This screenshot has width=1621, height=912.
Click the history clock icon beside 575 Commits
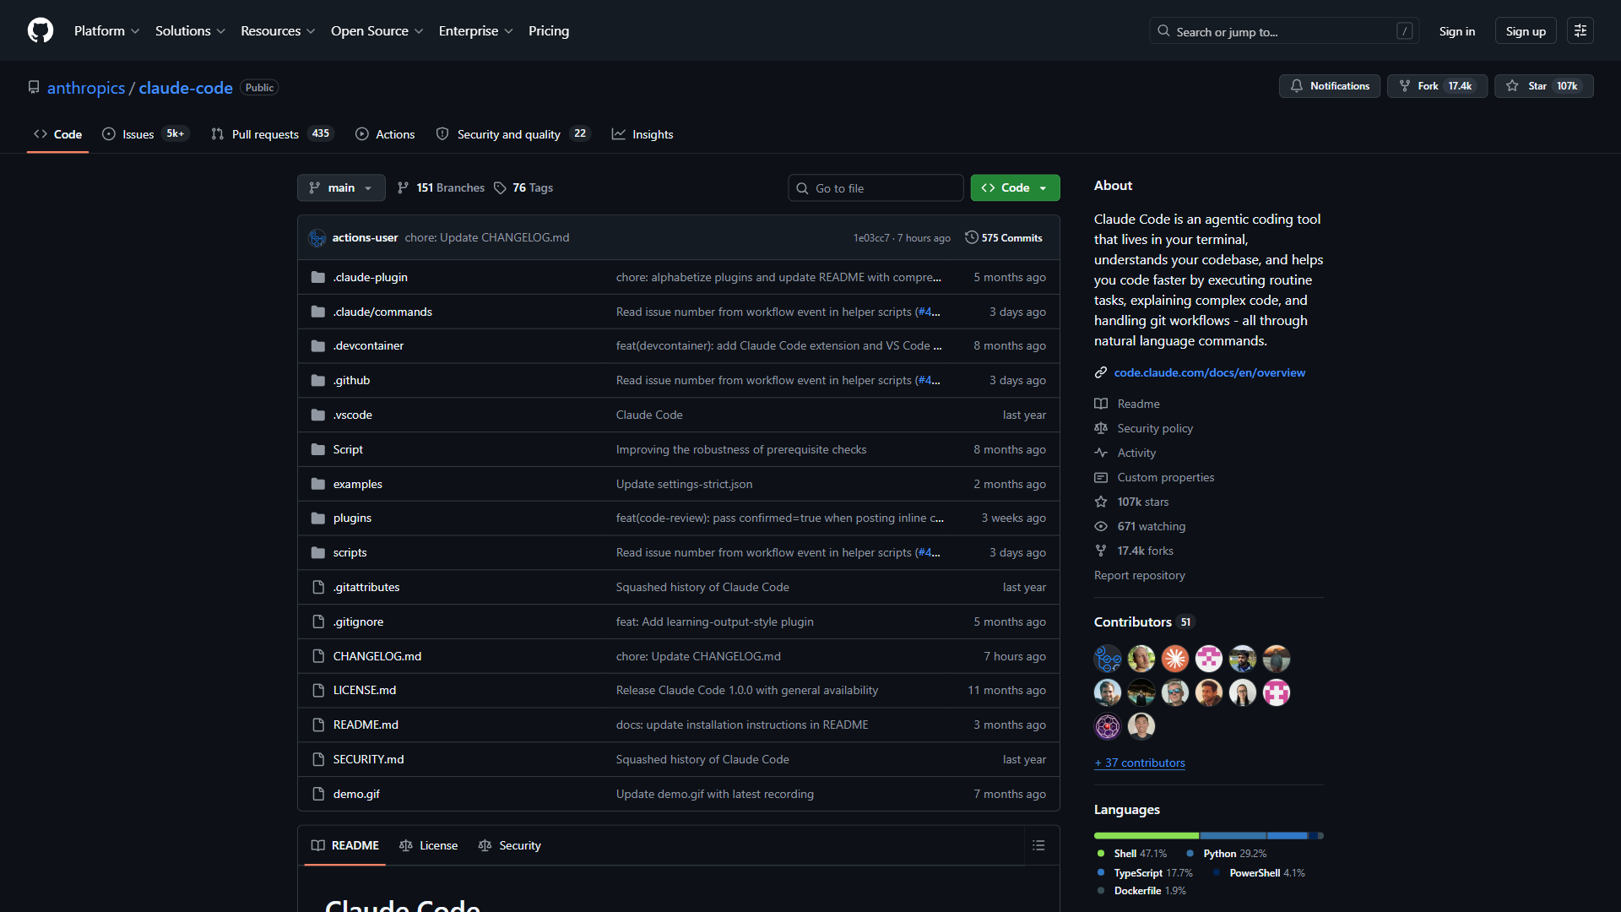(x=972, y=237)
